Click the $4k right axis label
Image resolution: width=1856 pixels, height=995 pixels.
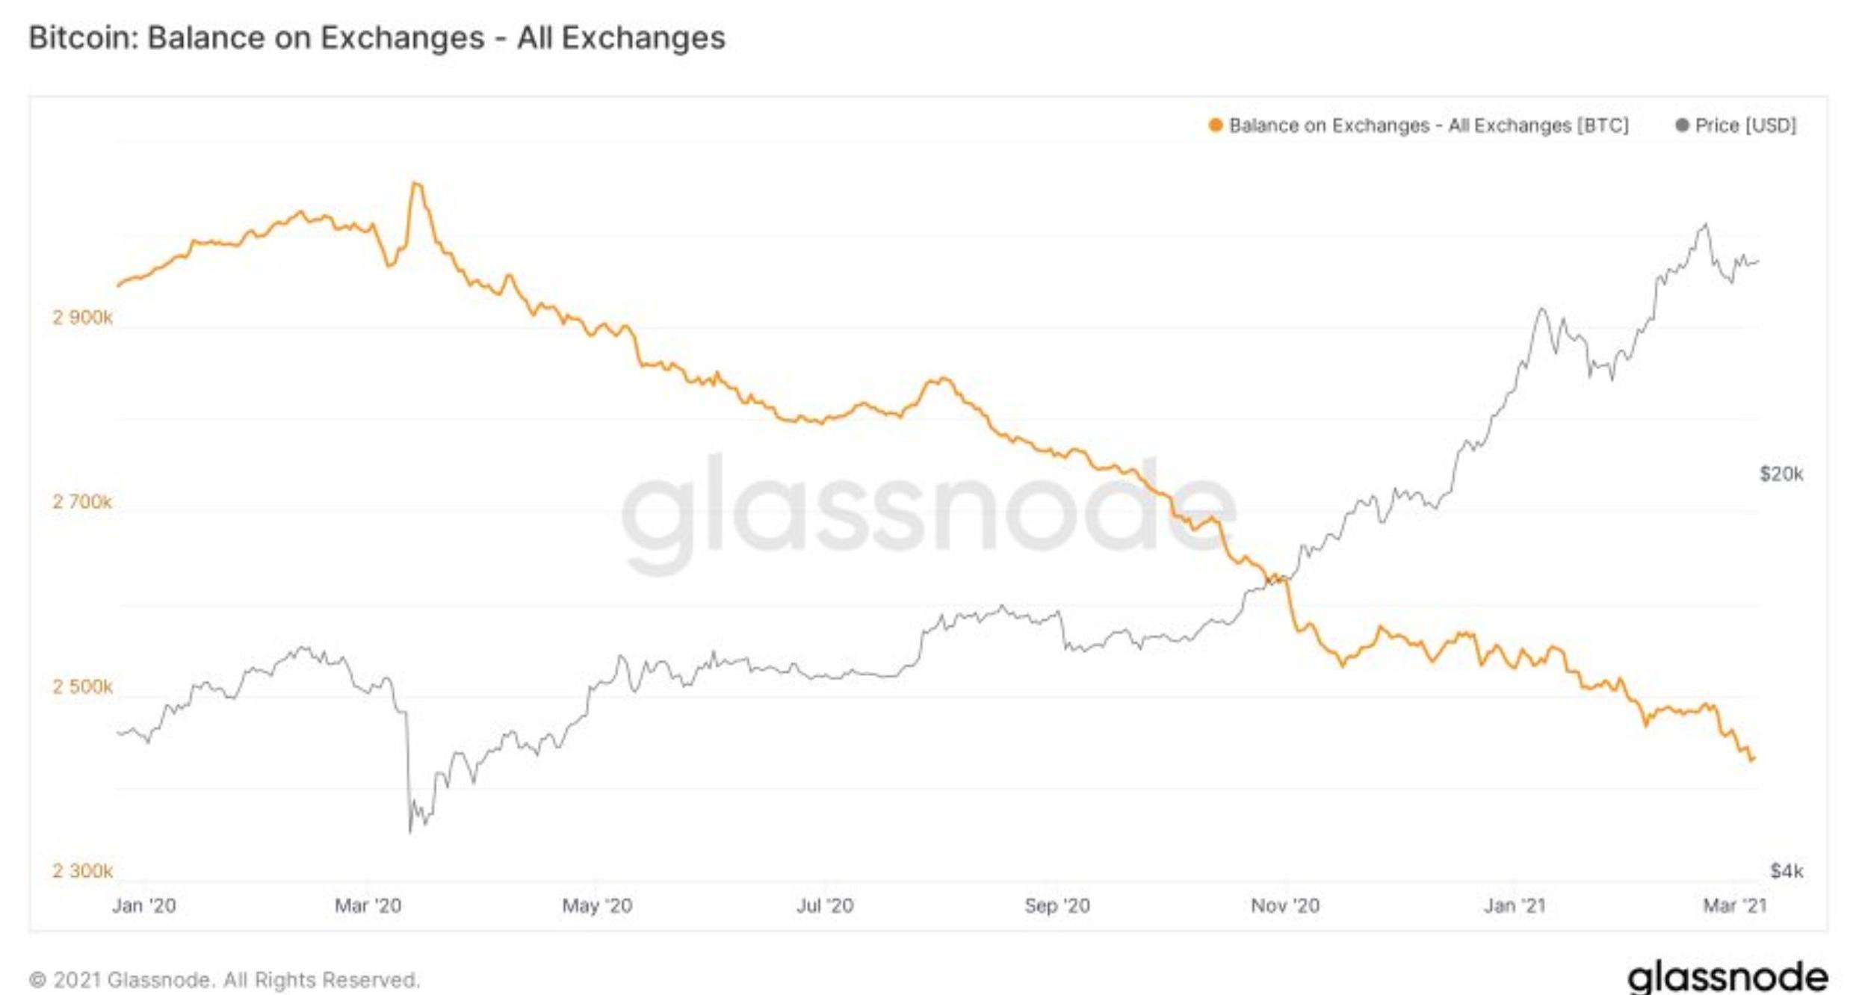coord(1787,870)
